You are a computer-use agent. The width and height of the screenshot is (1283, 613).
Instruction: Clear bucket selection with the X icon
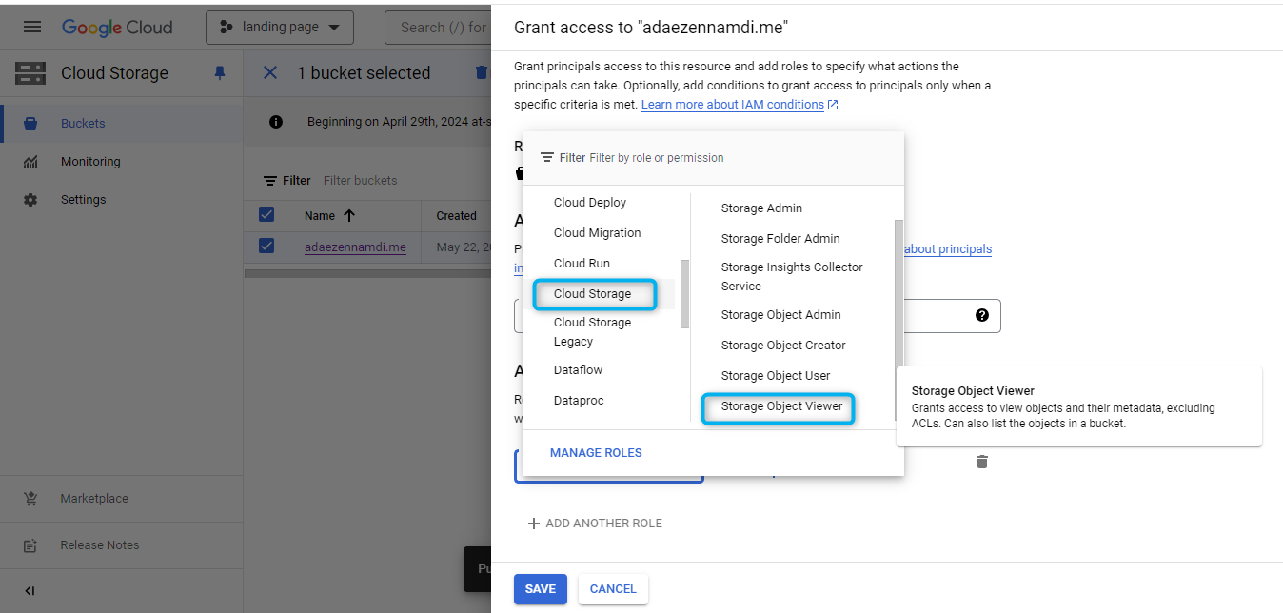pyautogui.click(x=270, y=73)
